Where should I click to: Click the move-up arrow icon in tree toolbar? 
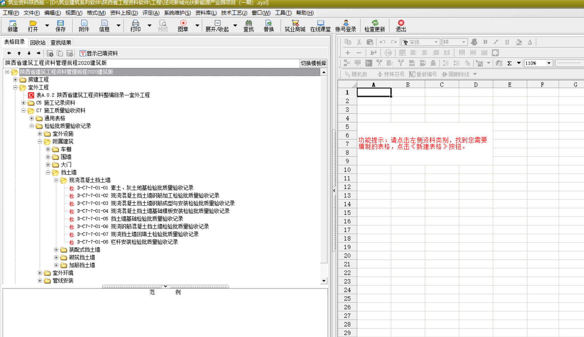[x=19, y=53]
